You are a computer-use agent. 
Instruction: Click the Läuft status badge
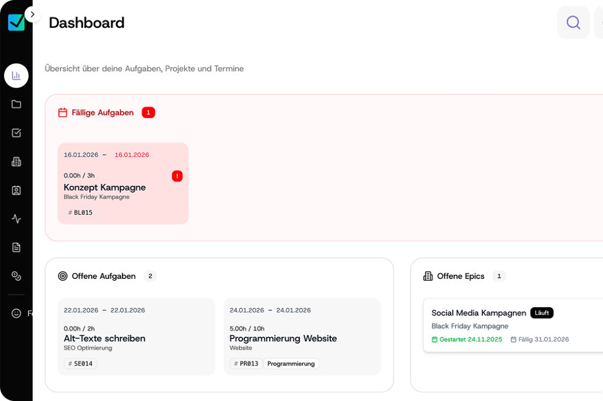click(542, 313)
